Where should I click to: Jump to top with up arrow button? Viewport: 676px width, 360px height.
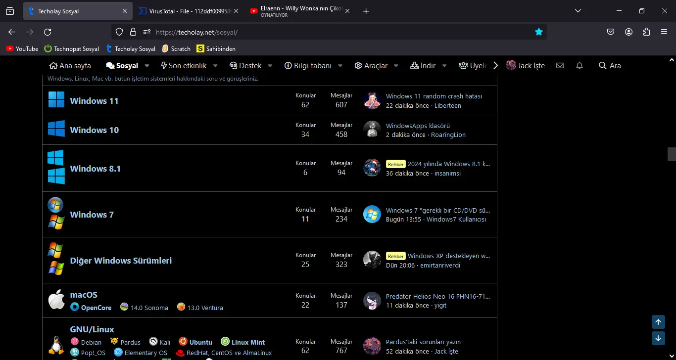(x=658, y=322)
